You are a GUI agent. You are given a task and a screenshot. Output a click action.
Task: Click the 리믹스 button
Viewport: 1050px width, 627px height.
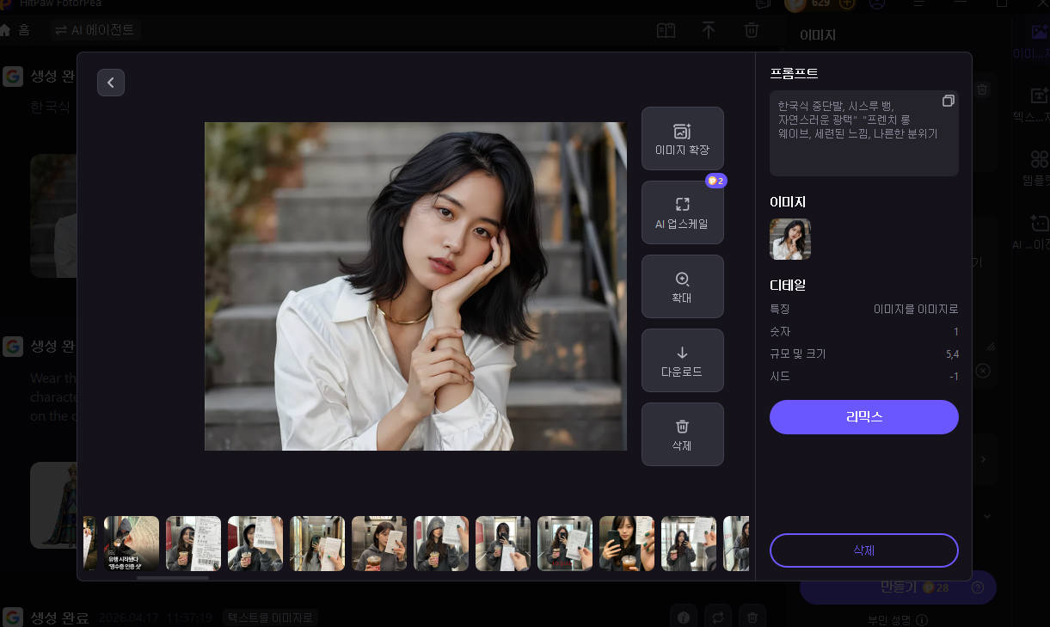pos(863,416)
